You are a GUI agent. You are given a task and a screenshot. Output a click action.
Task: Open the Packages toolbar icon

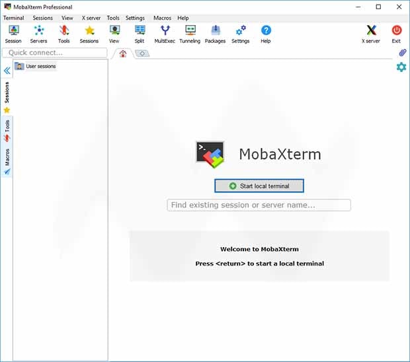tap(215, 34)
